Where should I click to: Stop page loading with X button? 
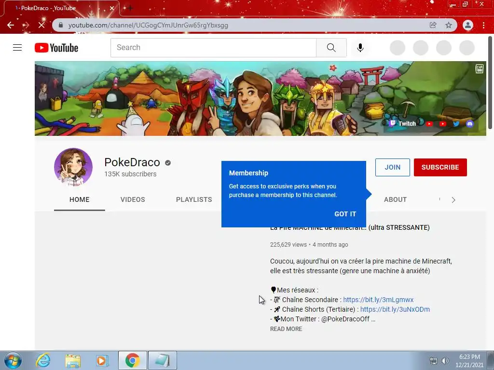(x=41, y=25)
